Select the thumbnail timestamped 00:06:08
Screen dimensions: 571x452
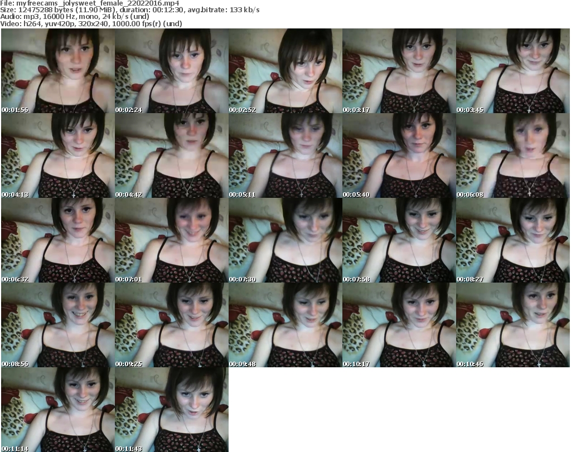point(513,155)
